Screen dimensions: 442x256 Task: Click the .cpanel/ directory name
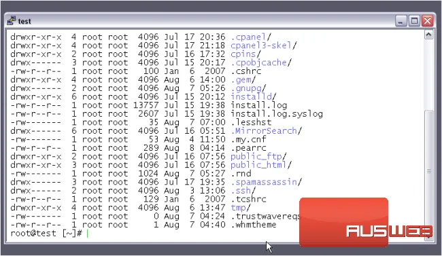point(251,37)
